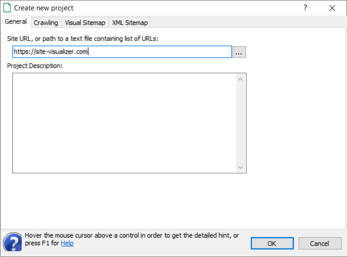
Task: Focus the Project Description text area
Action: 124,123
